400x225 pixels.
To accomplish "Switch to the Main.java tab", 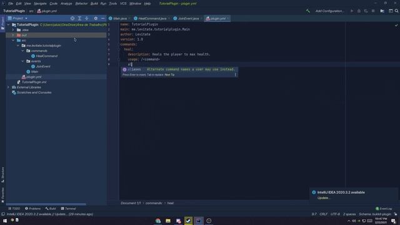I will pyautogui.click(x=118, y=18).
